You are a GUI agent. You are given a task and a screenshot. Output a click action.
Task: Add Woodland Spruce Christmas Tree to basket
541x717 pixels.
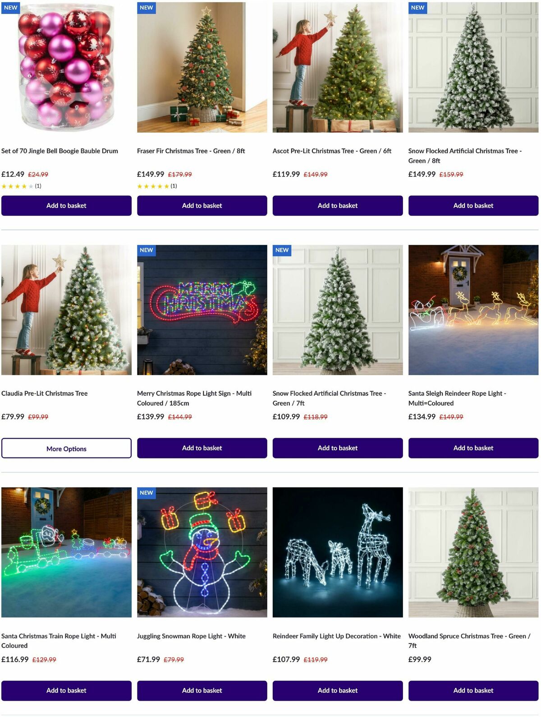click(x=473, y=690)
